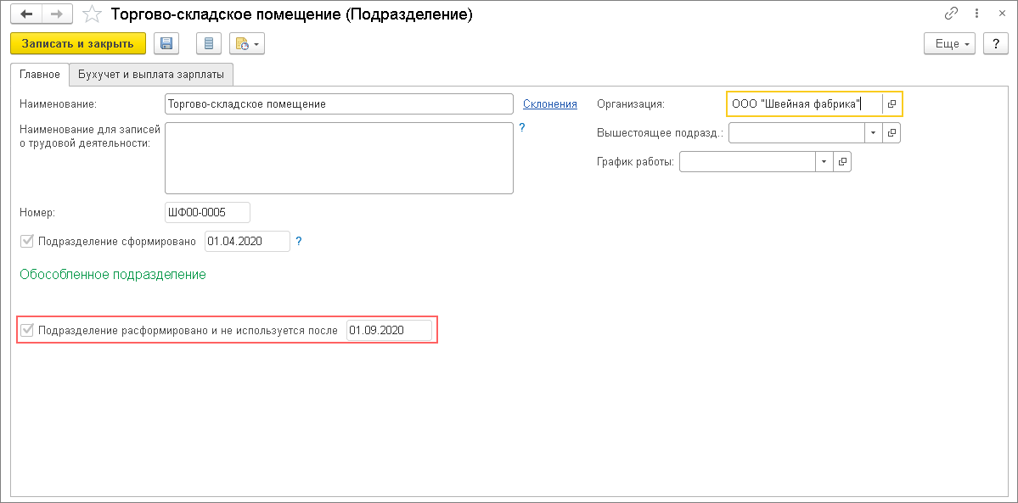Viewport: 1018px width, 503px height.
Task: Open the document list report icon
Action: [209, 44]
